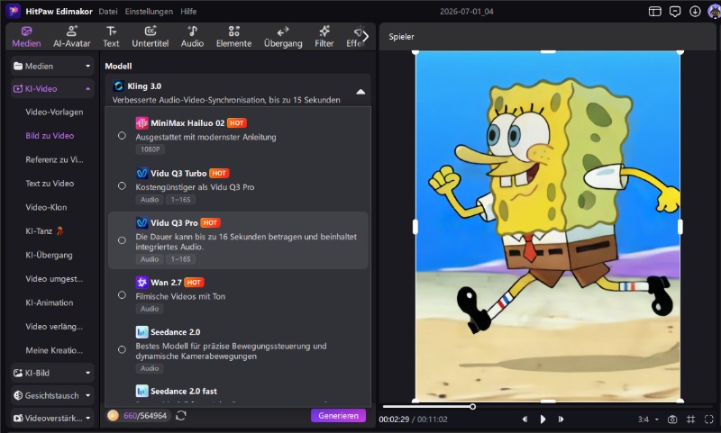The width and height of the screenshot is (721, 433).
Task: Expand the KI-Bild sidebar section
Action: click(52, 373)
